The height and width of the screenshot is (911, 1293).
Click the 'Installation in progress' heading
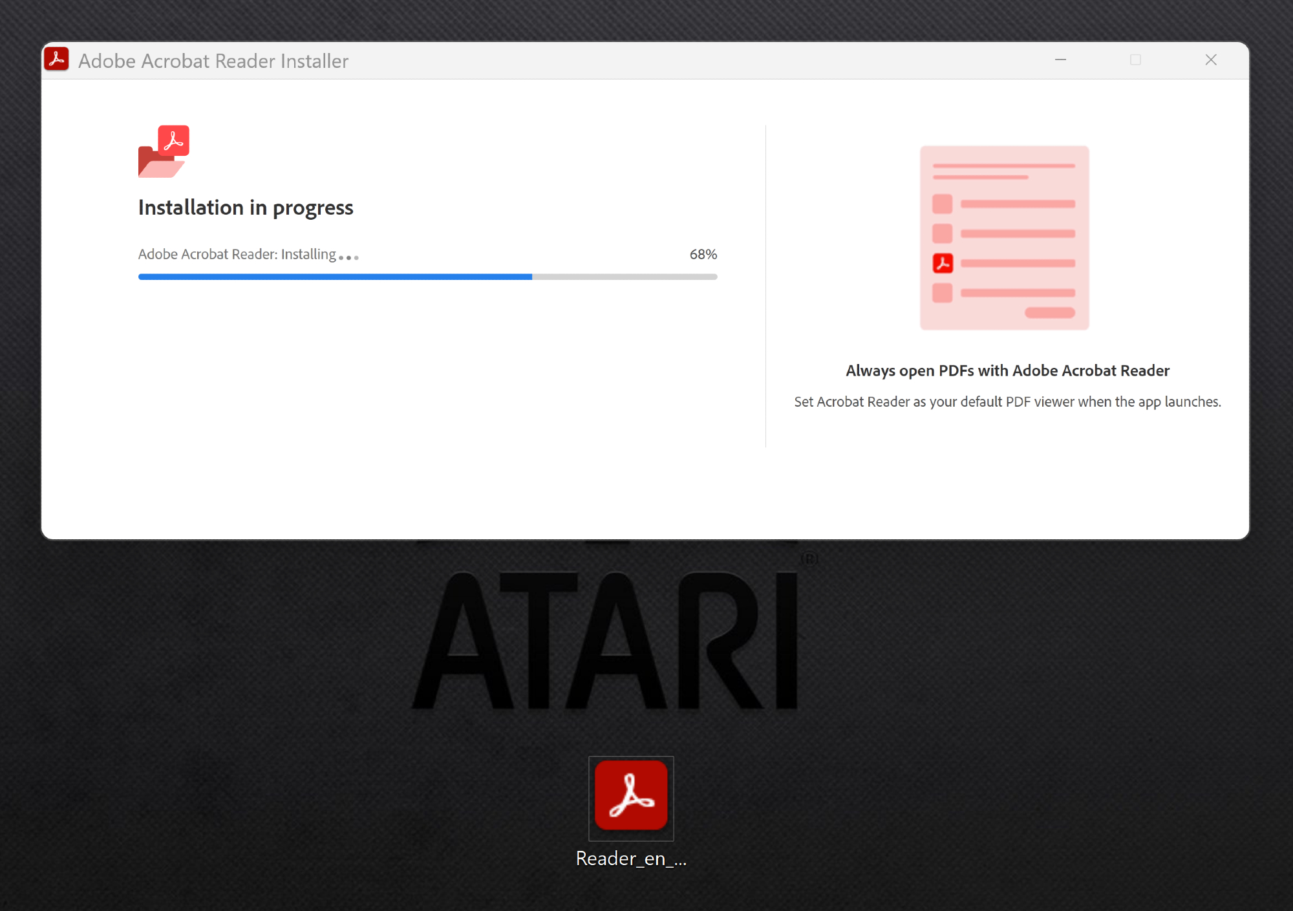246,208
